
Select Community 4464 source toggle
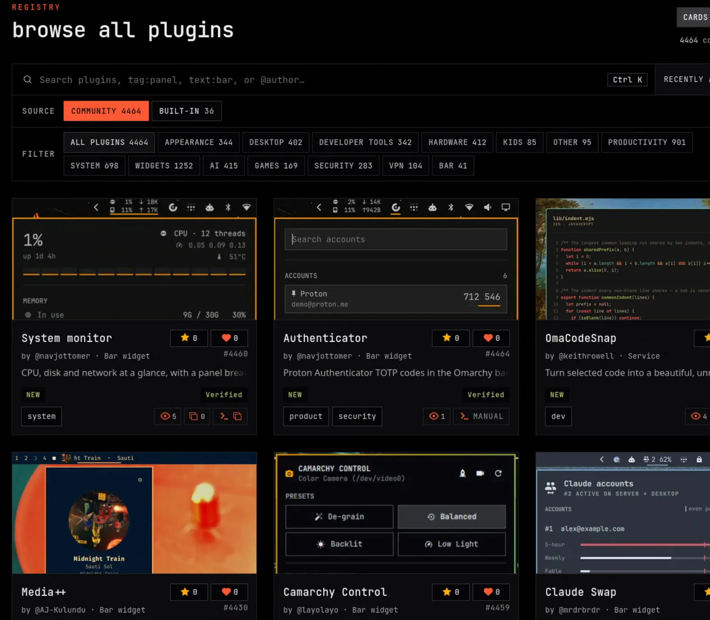(x=106, y=111)
